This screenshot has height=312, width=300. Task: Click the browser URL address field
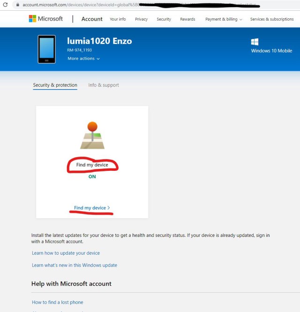pos(141,4)
